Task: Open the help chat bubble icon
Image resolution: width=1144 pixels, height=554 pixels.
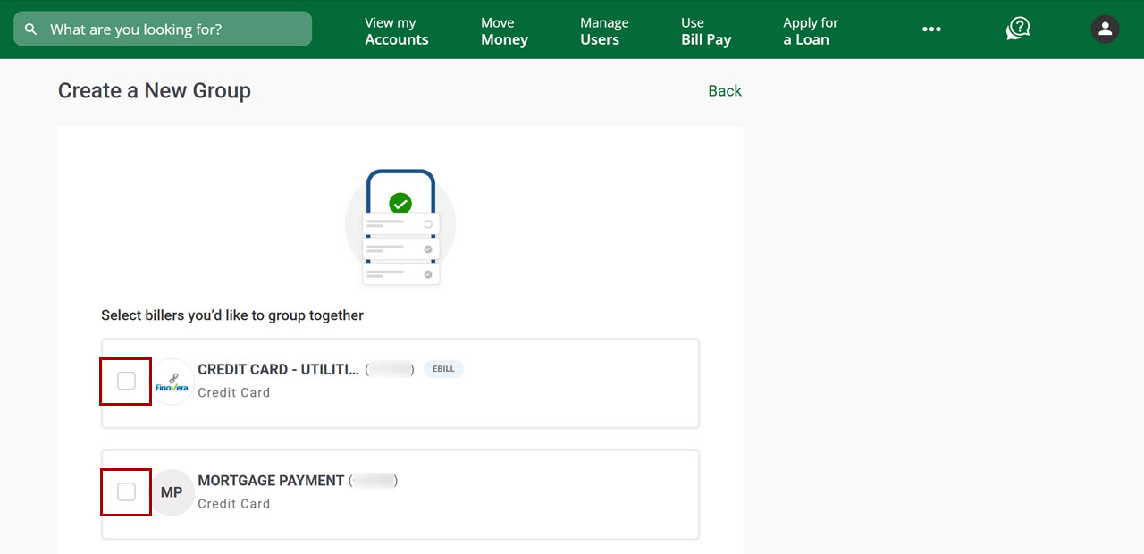Action: pos(1018,29)
